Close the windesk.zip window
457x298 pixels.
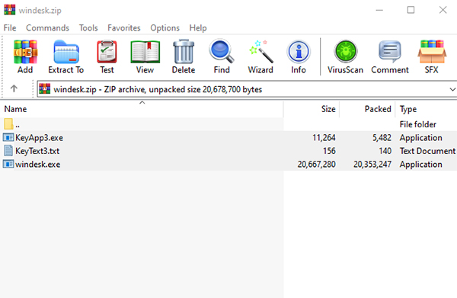click(443, 10)
